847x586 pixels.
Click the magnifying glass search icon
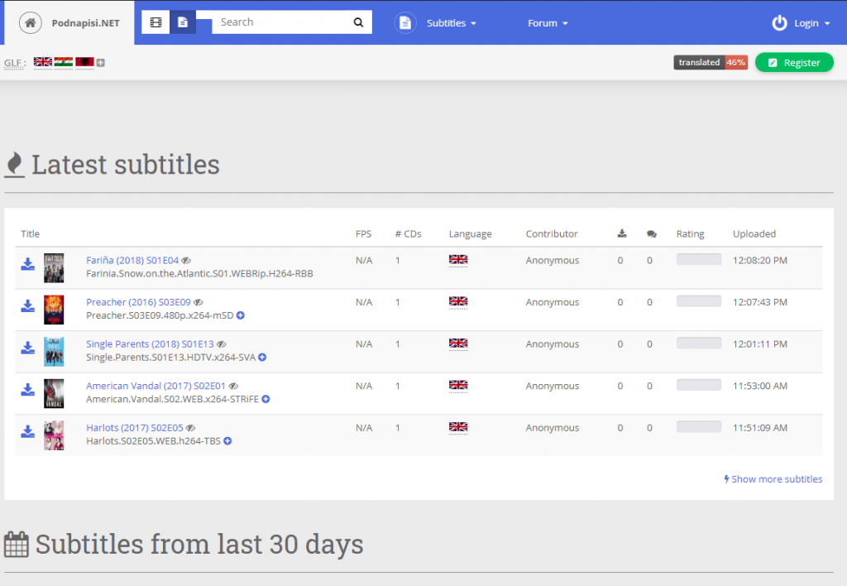tap(358, 23)
